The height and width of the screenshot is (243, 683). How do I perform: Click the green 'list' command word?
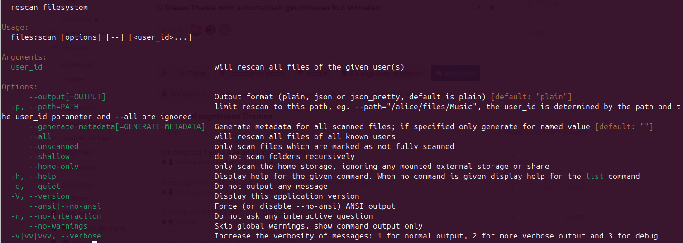[x=594, y=176]
